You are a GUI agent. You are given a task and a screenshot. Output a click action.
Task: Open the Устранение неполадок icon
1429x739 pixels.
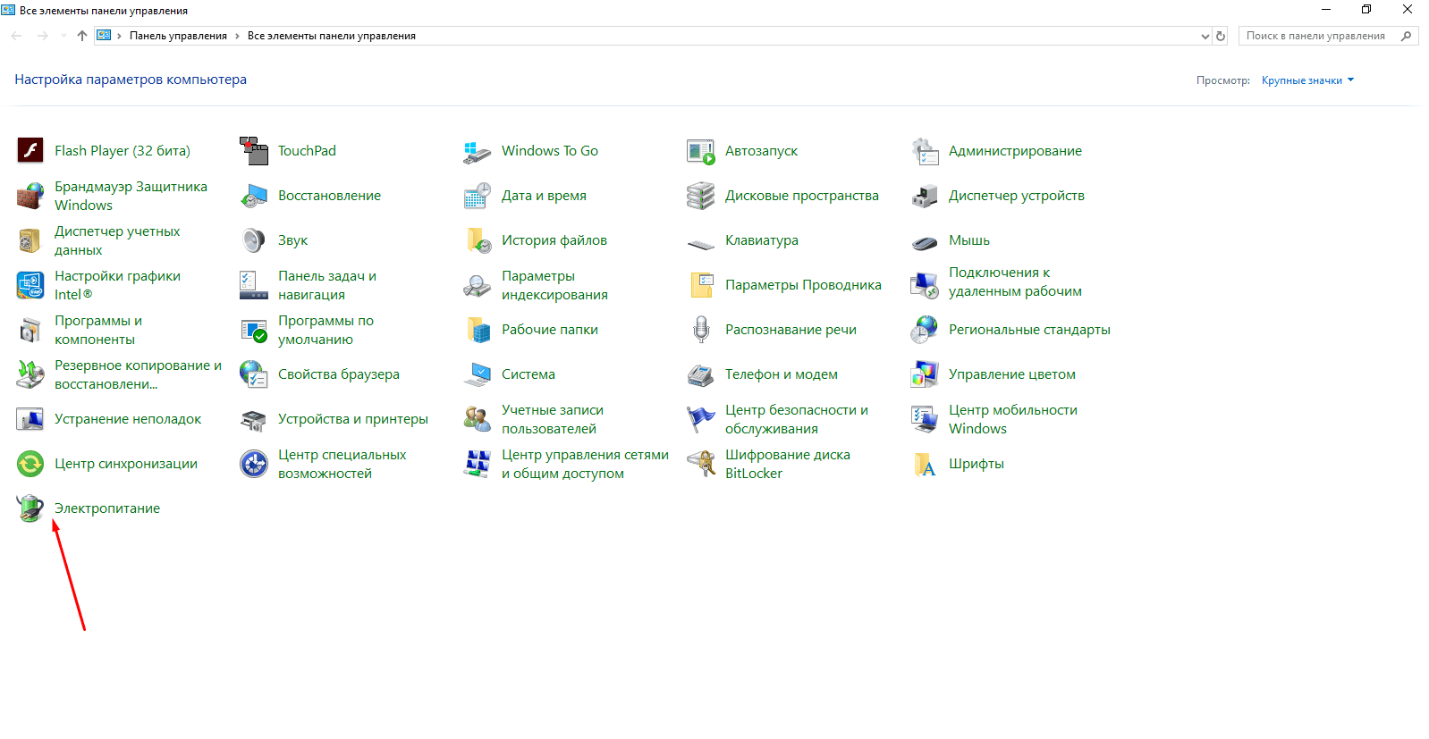(x=30, y=419)
